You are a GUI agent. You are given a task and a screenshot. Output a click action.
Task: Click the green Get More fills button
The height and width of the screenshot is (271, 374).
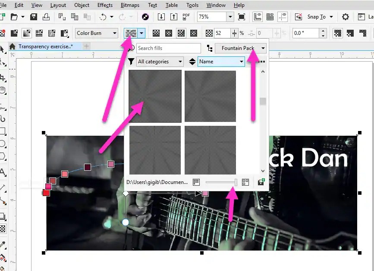pyautogui.click(x=261, y=181)
